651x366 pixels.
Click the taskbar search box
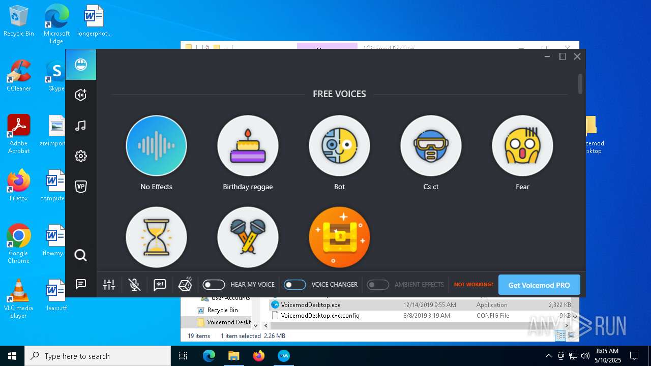(98, 356)
